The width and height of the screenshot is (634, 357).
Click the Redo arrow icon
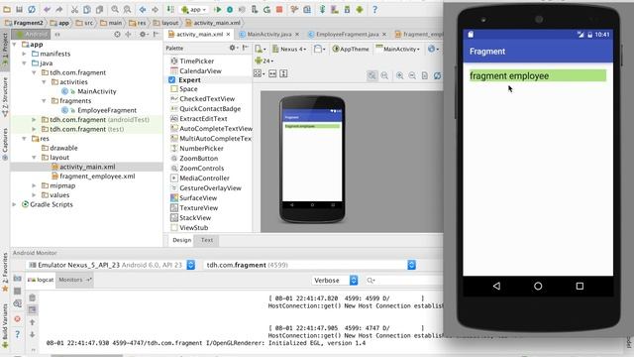tap(59, 9)
